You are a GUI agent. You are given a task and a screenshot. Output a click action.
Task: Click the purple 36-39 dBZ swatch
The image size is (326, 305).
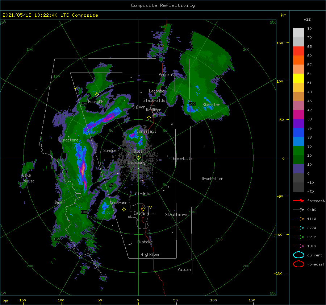[298, 124]
